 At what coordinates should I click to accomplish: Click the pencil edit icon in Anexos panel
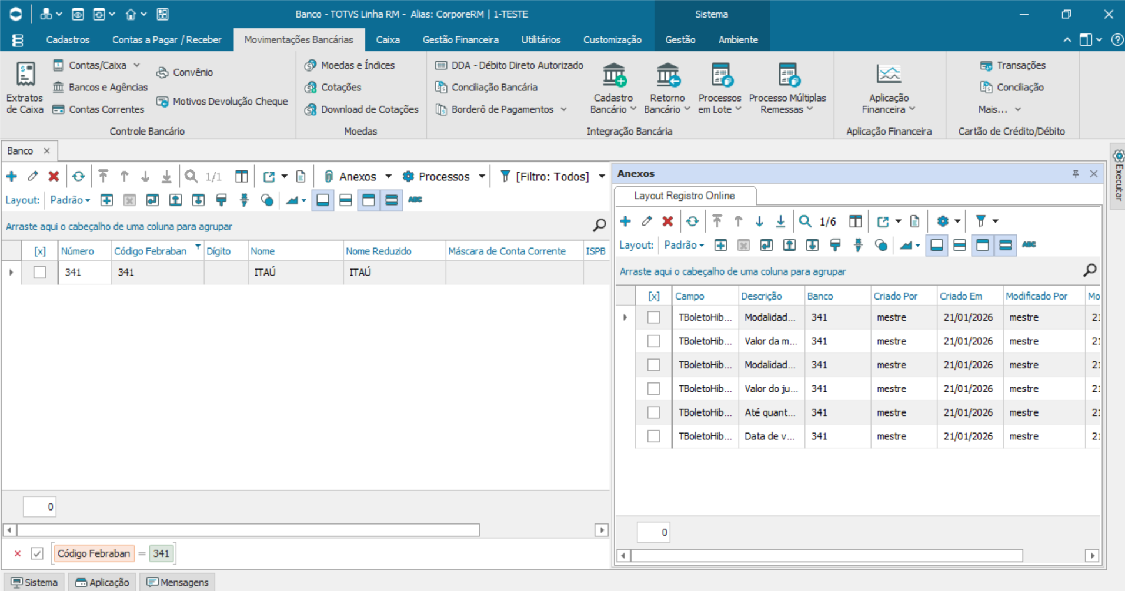point(646,221)
